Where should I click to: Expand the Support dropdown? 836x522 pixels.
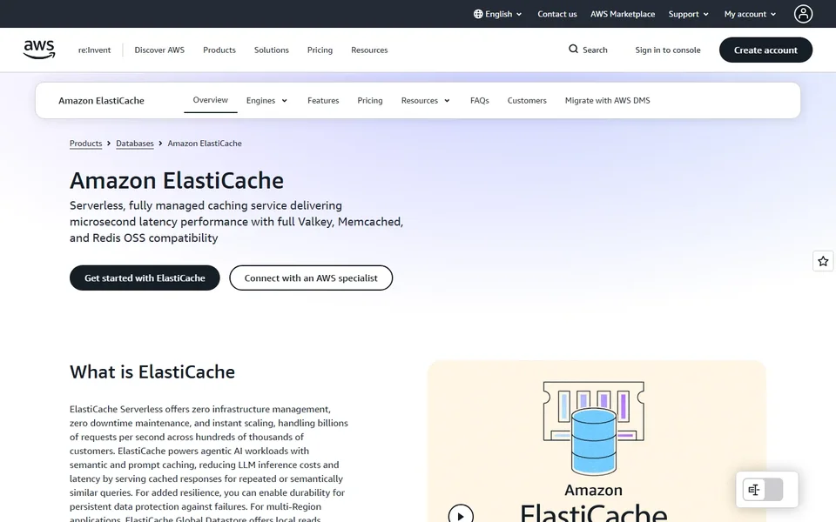688,14
